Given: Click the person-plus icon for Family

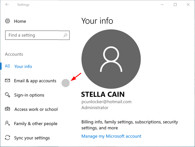Looking at the screenshot, I should [x=7, y=124].
